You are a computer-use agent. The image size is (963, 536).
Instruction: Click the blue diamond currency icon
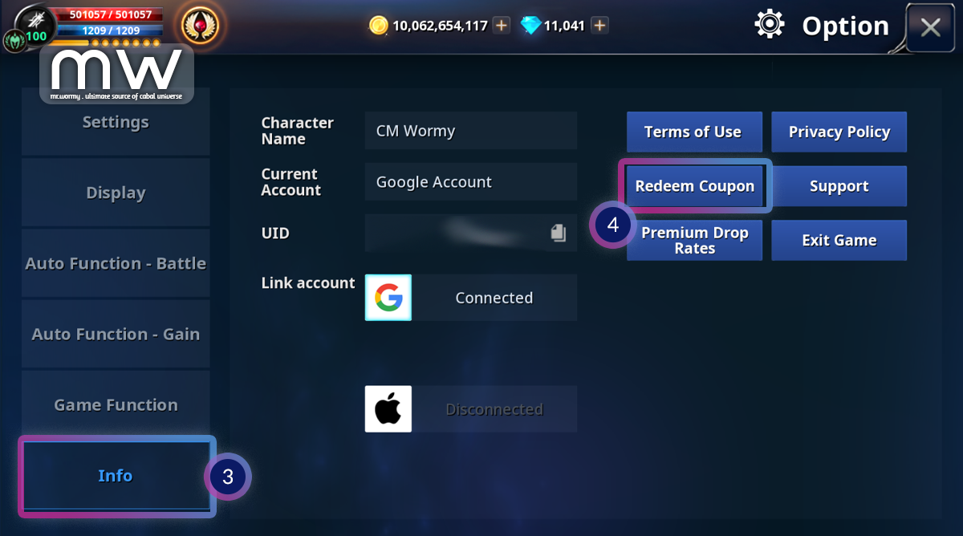tap(530, 26)
